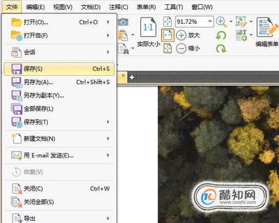Click the Zoom In plus circle

tap(181, 35)
